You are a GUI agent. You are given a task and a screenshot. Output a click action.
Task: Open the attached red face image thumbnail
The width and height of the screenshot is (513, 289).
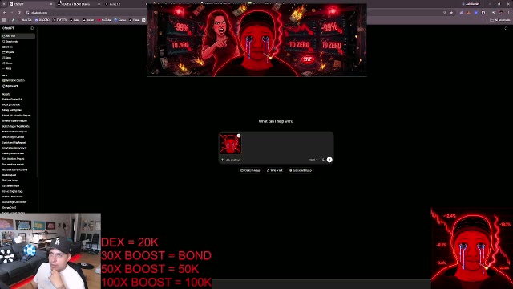(x=231, y=144)
